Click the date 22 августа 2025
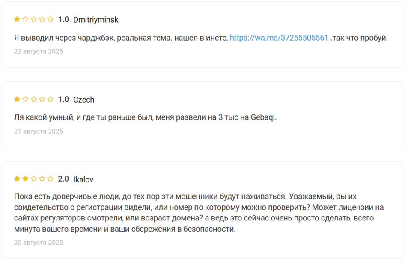The image size is (417, 264). (x=39, y=51)
